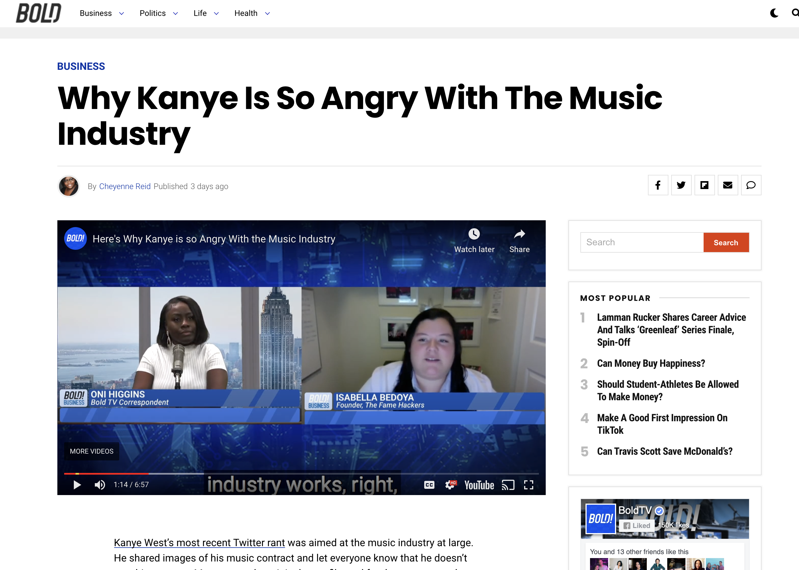This screenshot has width=799, height=570.
Task: Open the Business nav item
Action: [95, 13]
